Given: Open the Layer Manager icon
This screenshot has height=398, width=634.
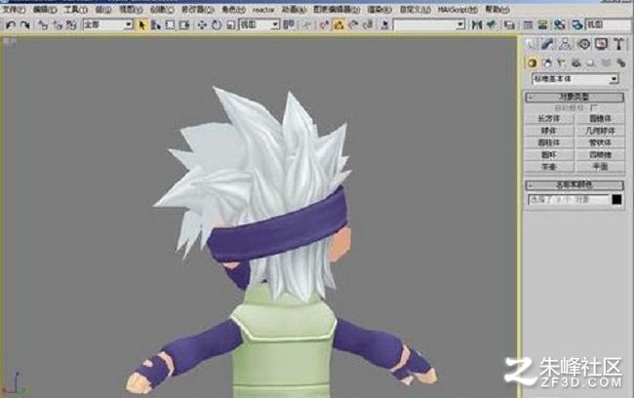Looking at the screenshot, I should pos(509,25).
